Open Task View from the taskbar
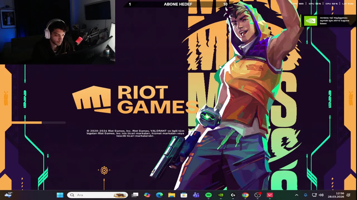357x200 pixels. 135,195
